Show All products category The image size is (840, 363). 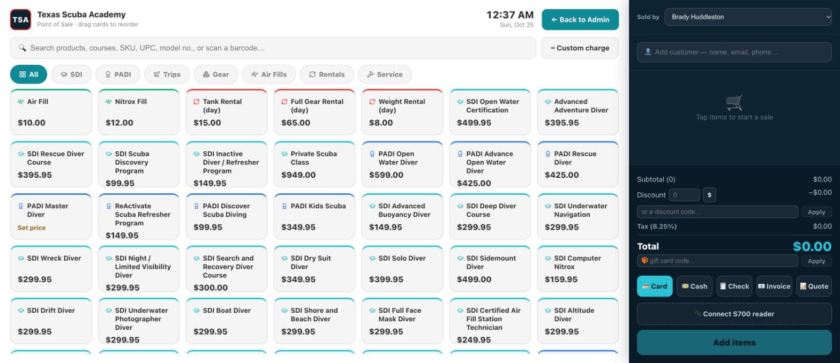click(x=28, y=74)
